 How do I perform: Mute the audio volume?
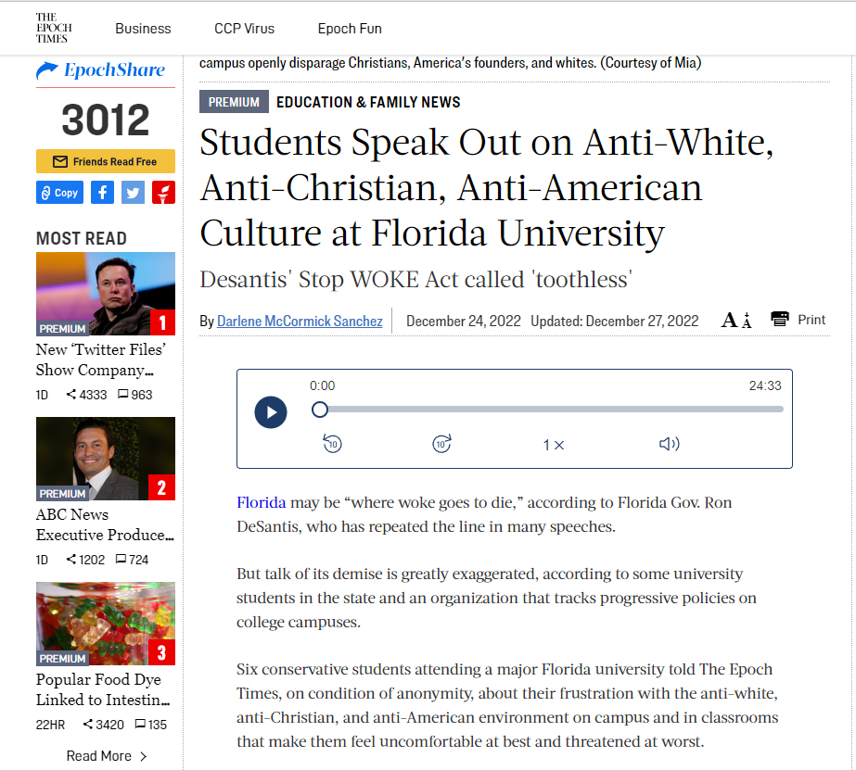670,444
